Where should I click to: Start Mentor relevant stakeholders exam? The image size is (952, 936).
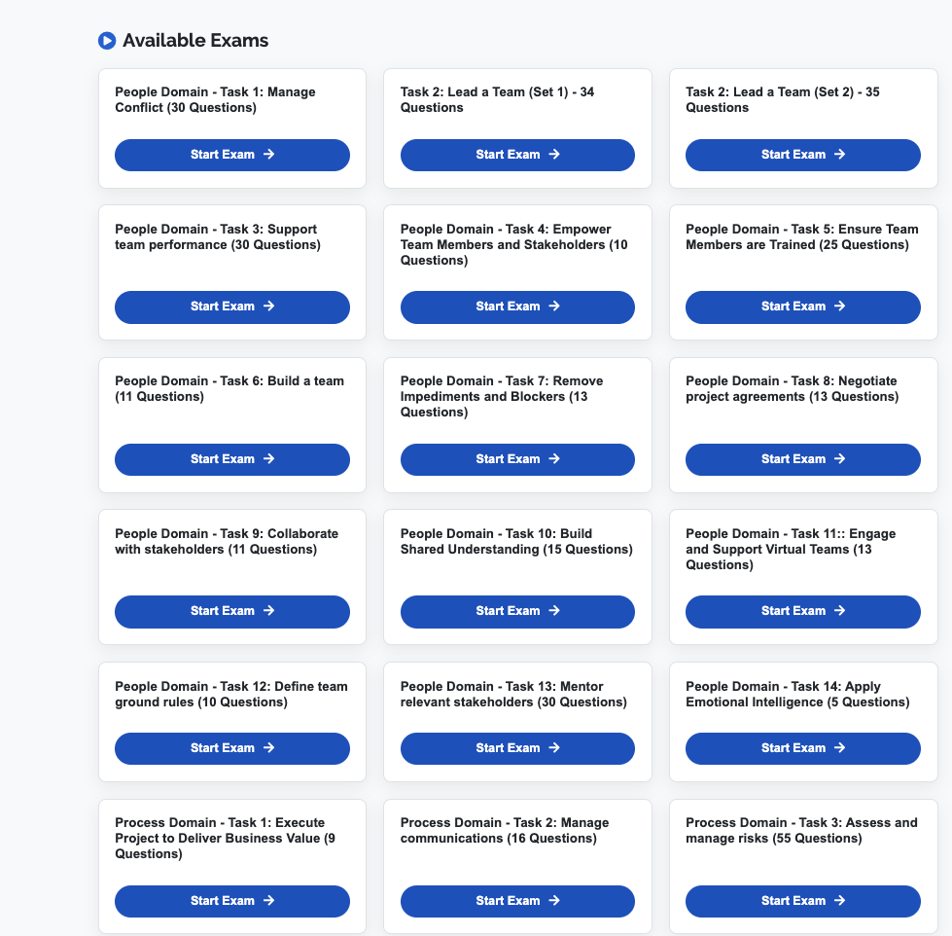(x=517, y=748)
